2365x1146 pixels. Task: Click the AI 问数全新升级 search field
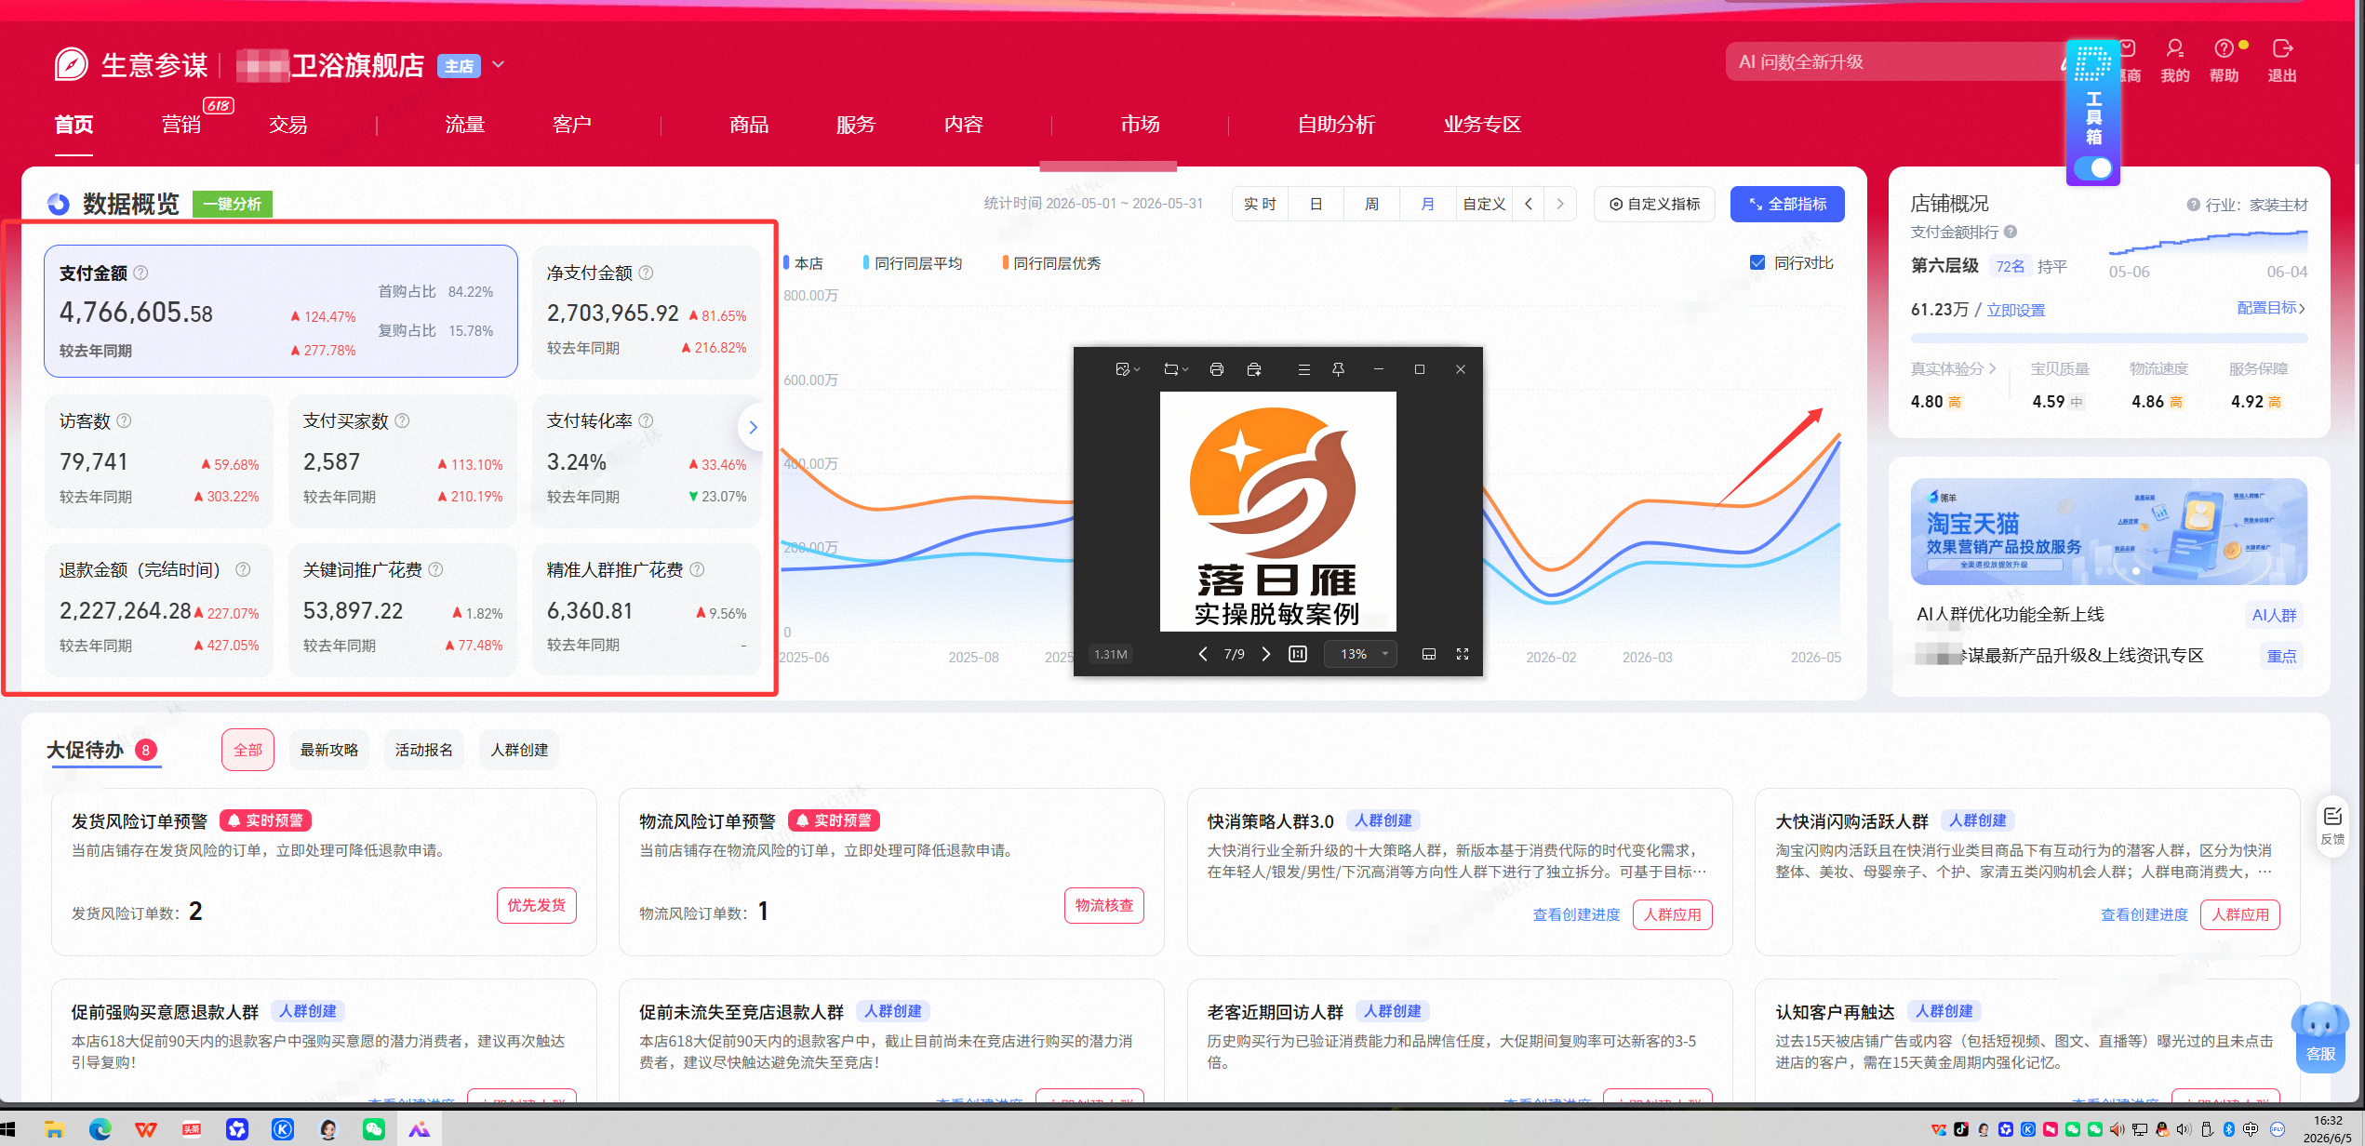pyautogui.click(x=1893, y=61)
